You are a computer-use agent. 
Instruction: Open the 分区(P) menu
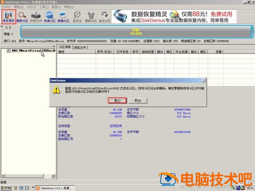click(x=31, y=7)
